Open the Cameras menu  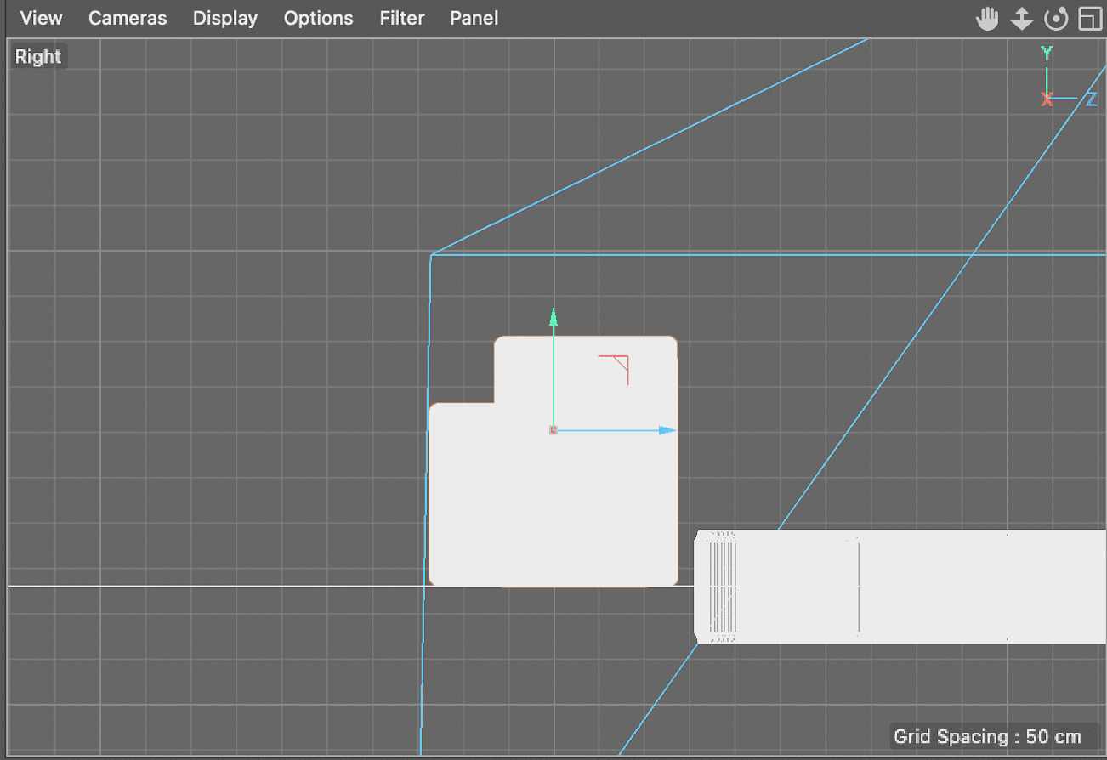[127, 18]
